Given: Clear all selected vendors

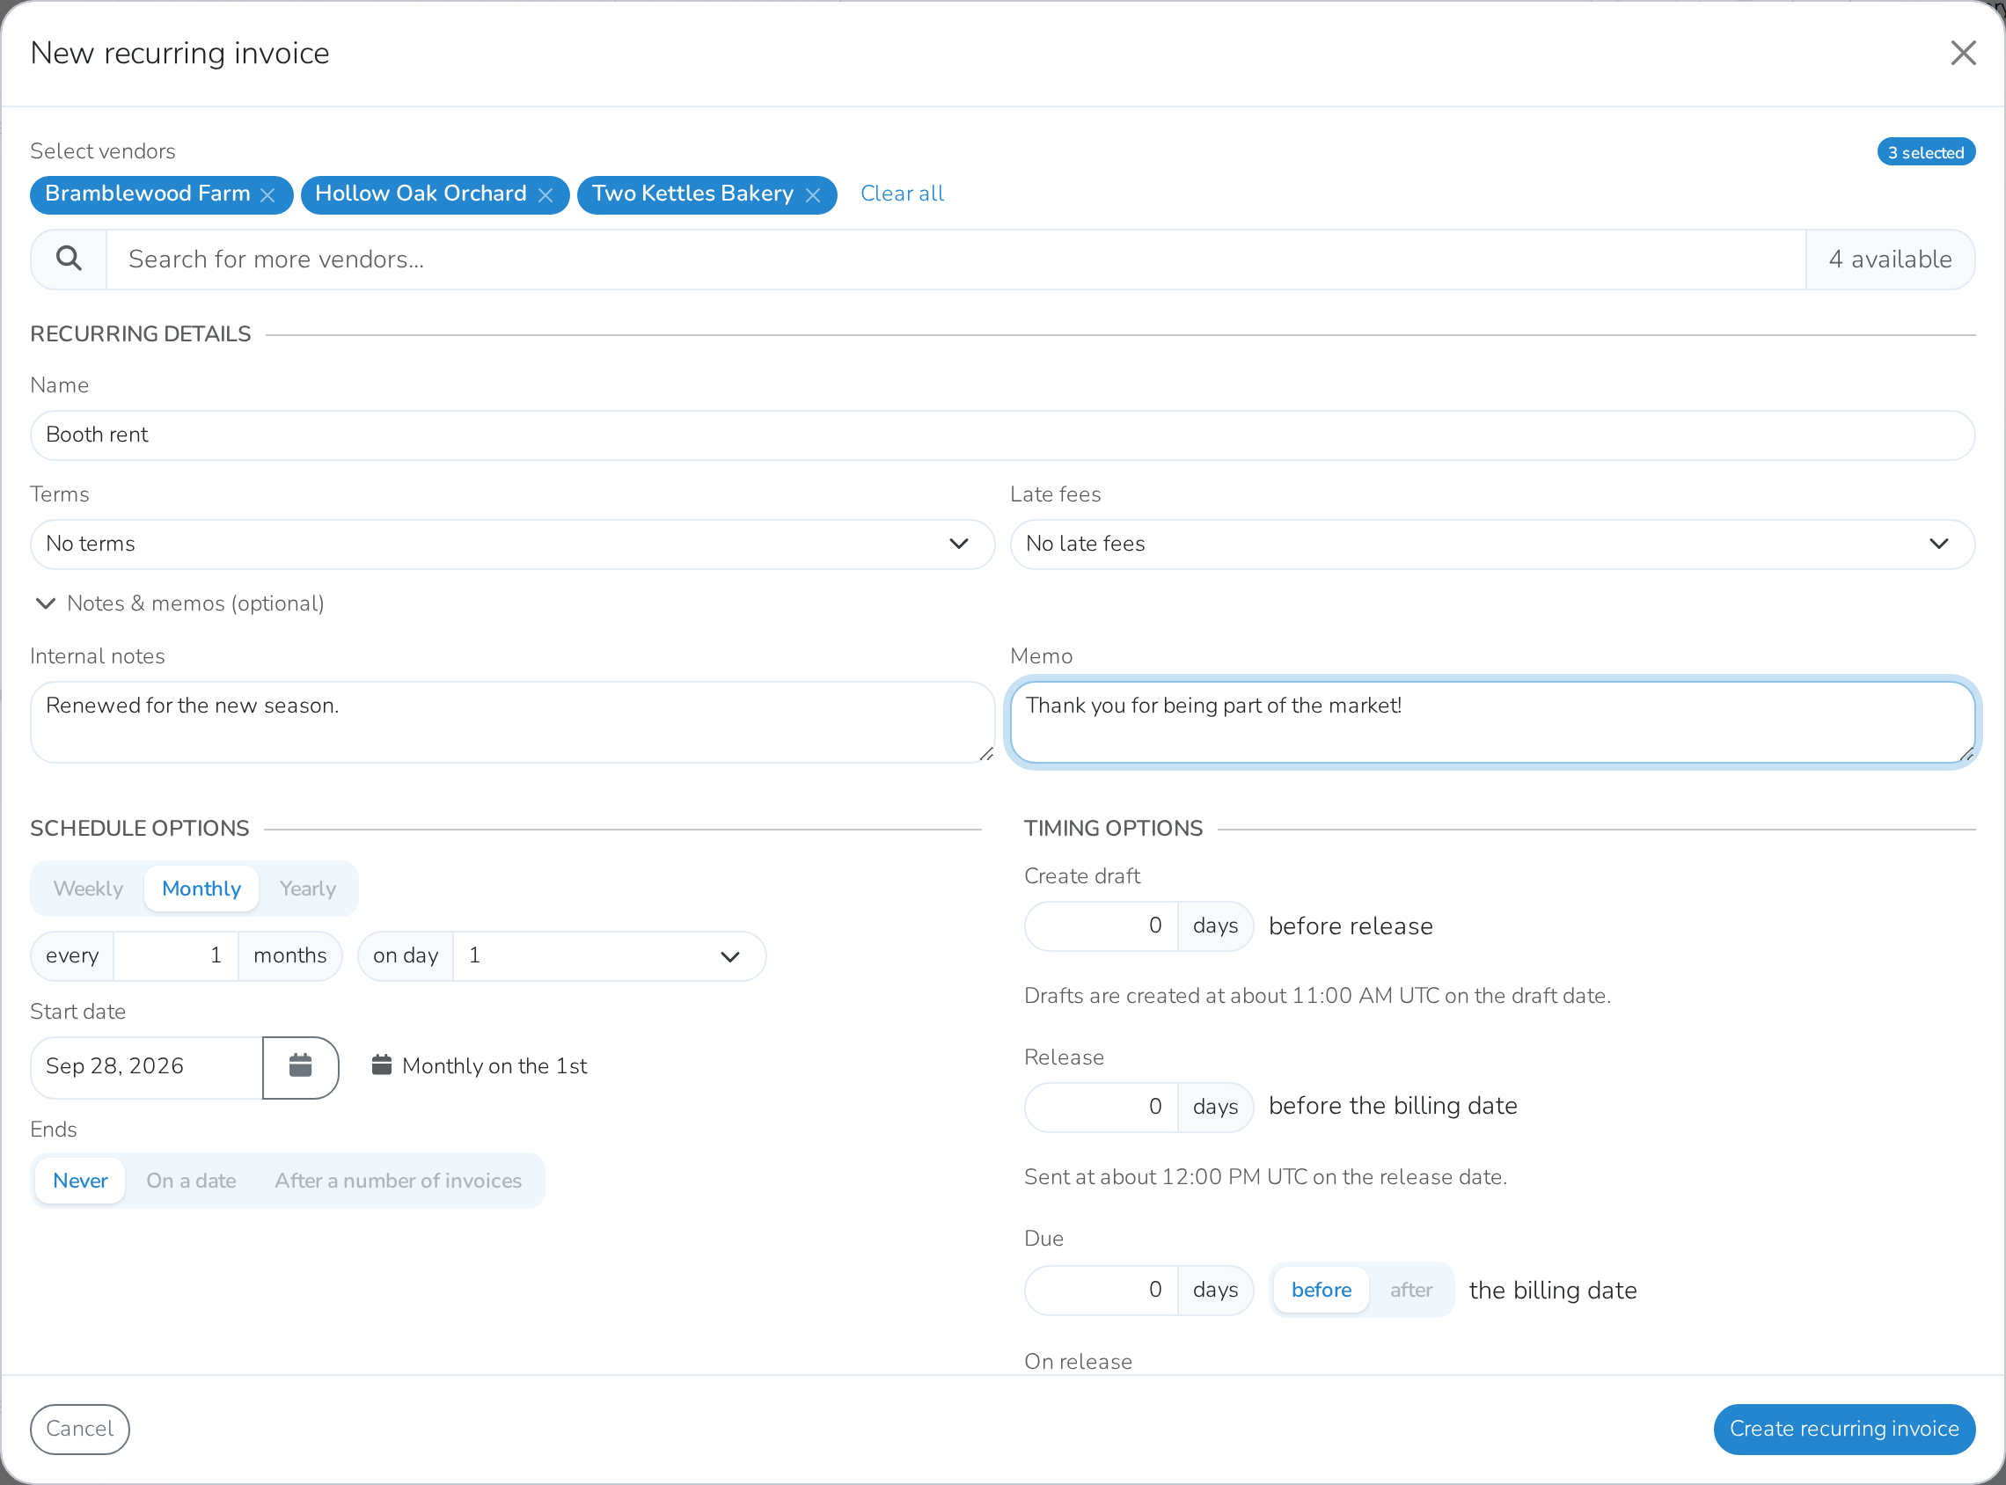Looking at the screenshot, I should [x=902, y=194].
